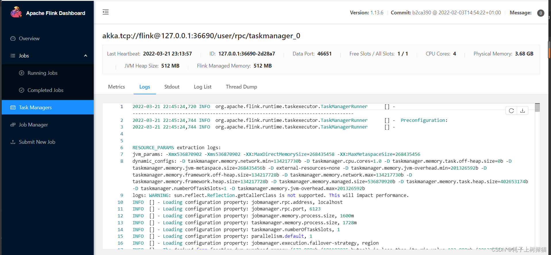Click the Last Heartbeat timestamp value

(168, 54)
